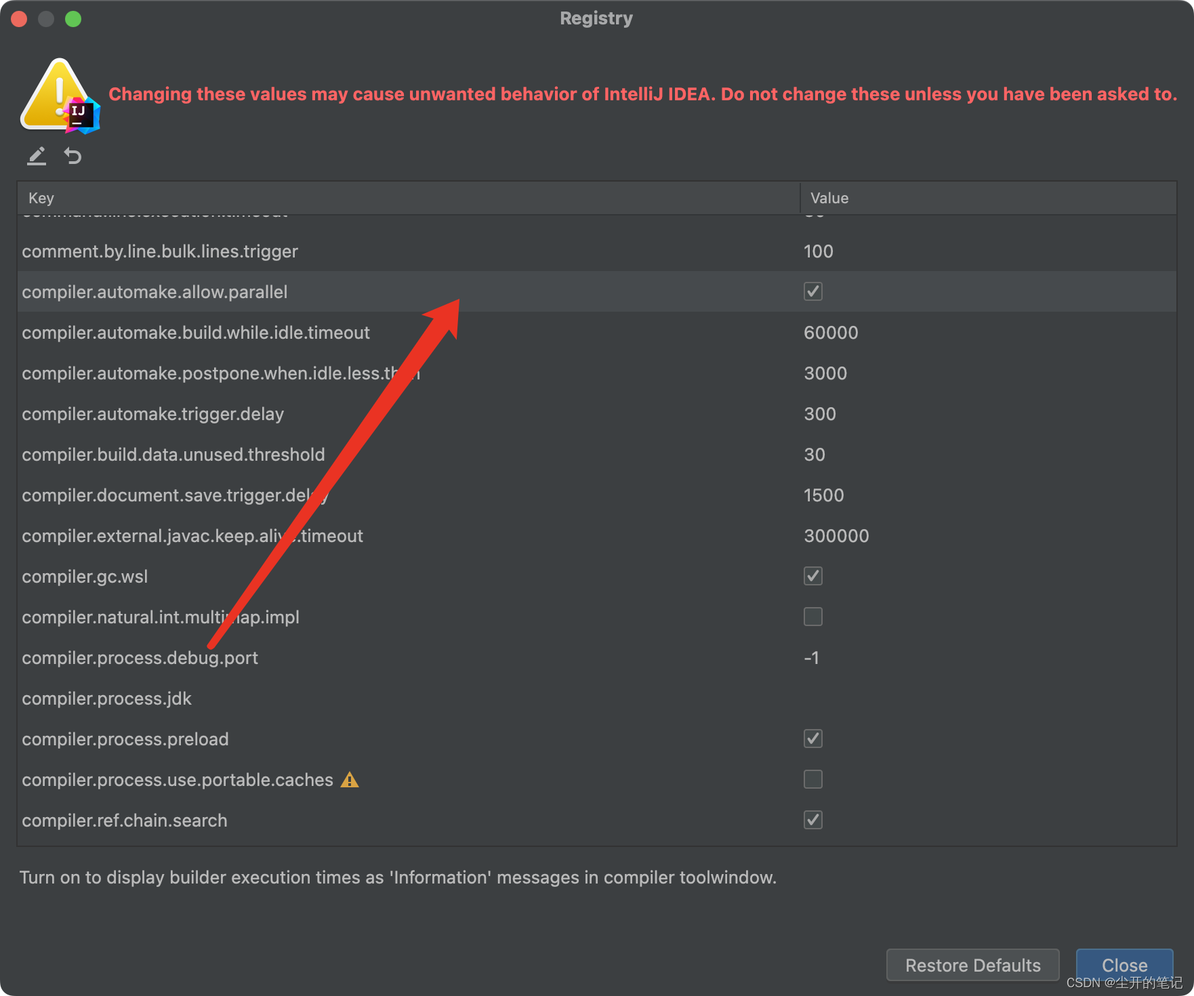Toggle compiler.automake.allow.parallel checkbox

point(813,291)
